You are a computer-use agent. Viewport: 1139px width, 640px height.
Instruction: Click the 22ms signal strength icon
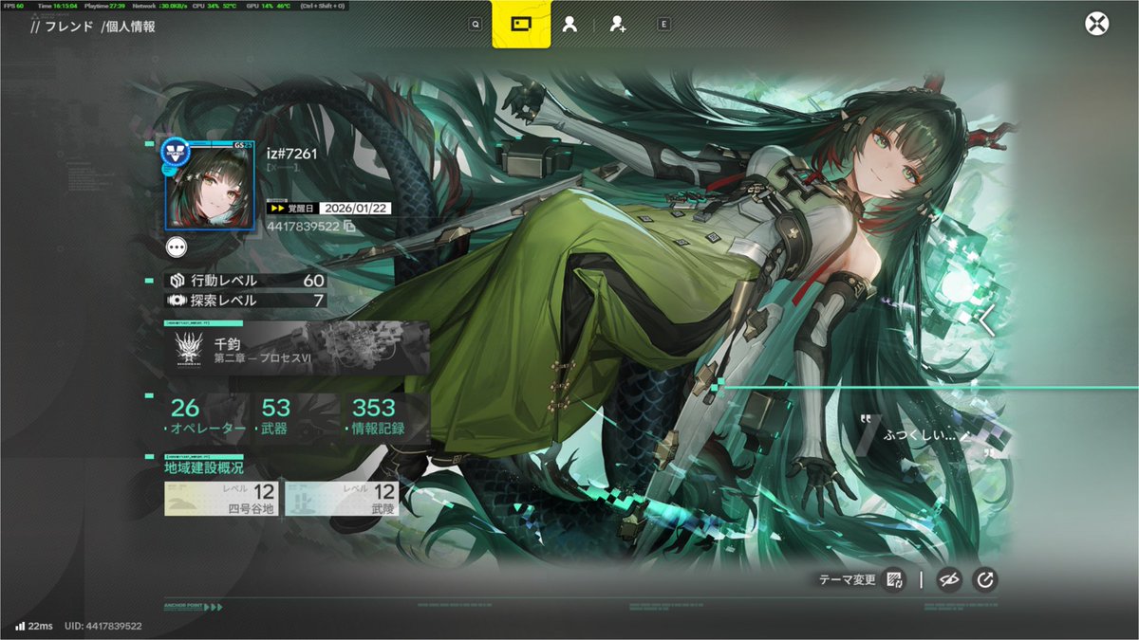(x=20, y=626)
